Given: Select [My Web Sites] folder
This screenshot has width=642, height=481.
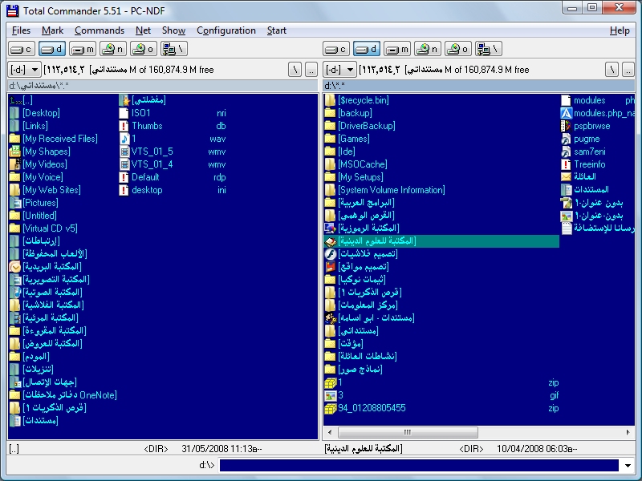Looking at the screenshot, I should tap(45, 190).
